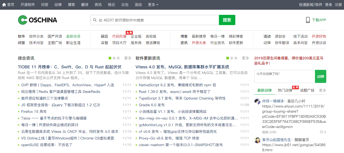Viewport: 344px width, 153px height.
Task: Open 软件分类 category link
Action: pos(36,36)
